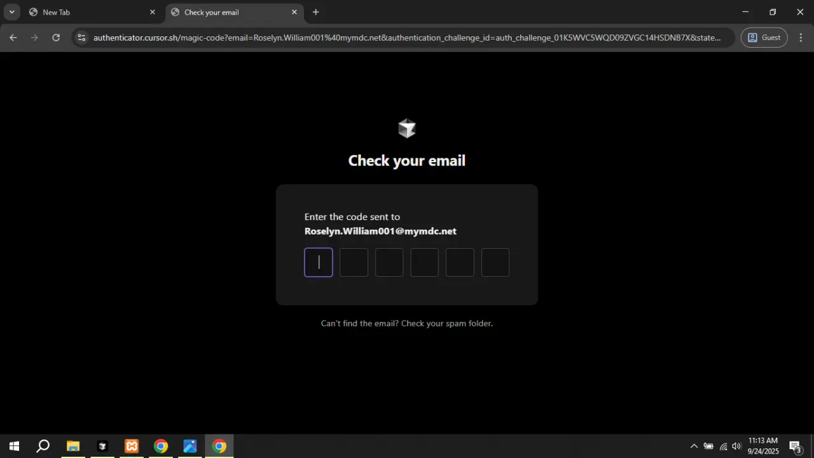Go back to previous page
The height and width of the screenshot is (458, 814).
[x=13, y=38]
